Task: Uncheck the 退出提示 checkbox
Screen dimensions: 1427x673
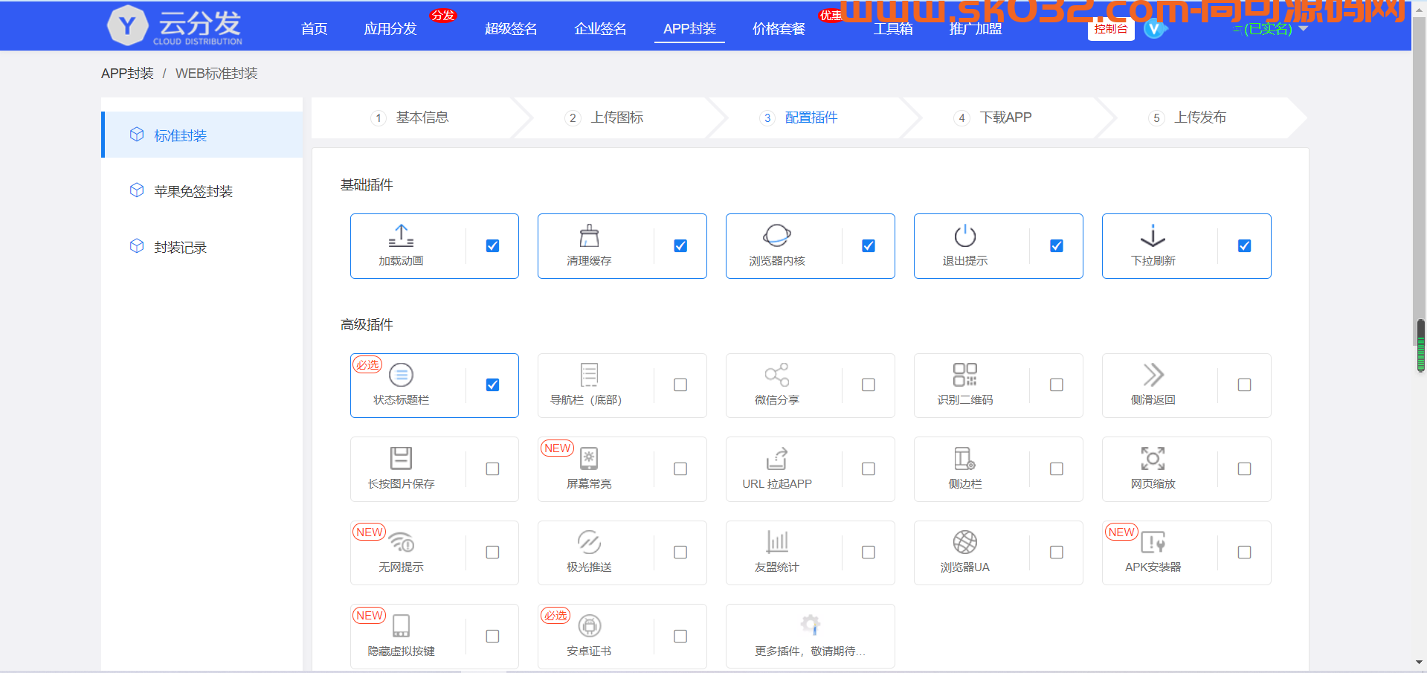Action: tap(1057, 245)
